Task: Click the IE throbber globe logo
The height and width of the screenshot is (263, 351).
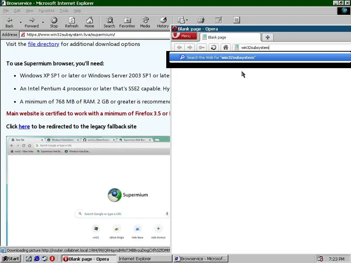Action: point(343,11)
